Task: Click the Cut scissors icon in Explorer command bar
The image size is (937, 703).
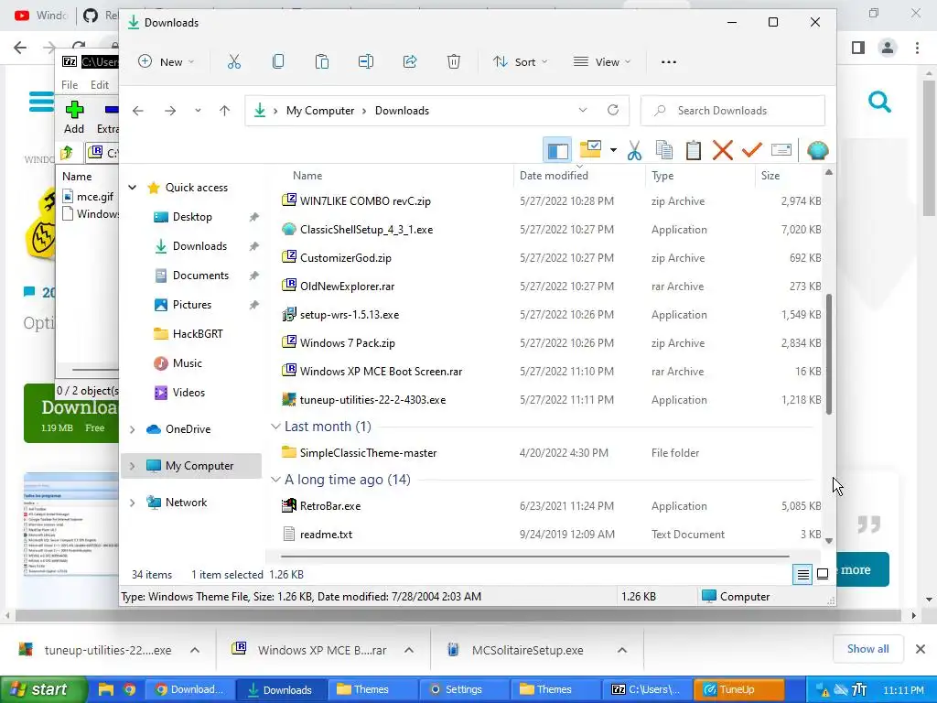Action: pyautogui.click(x=233, y=61)
